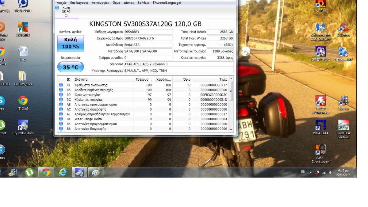
Task: Click the power-on hours field 3388 ώρες
Action: click(x=220, y=58)
